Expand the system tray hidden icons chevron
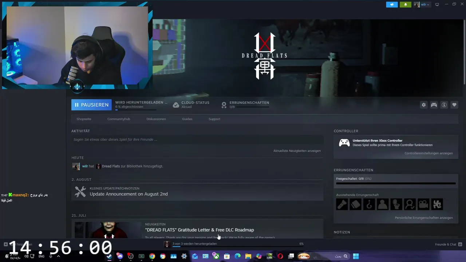The height and width of the screenshot is (262, 466). [58, 256]
